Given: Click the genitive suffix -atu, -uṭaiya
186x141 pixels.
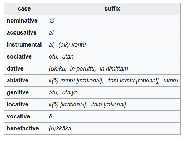Looking at the screenshot, I should click(x=62, y=93).
